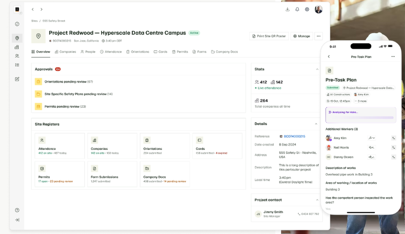The width and height of the screenshot is (405, 234).
Task: Open the notifications bell icon
Action: 297,9
